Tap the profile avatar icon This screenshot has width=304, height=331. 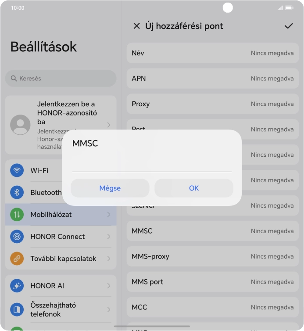[20, 125]
